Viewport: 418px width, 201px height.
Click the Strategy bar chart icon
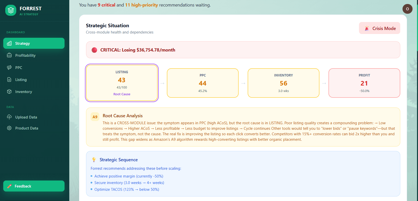[9, 43]
